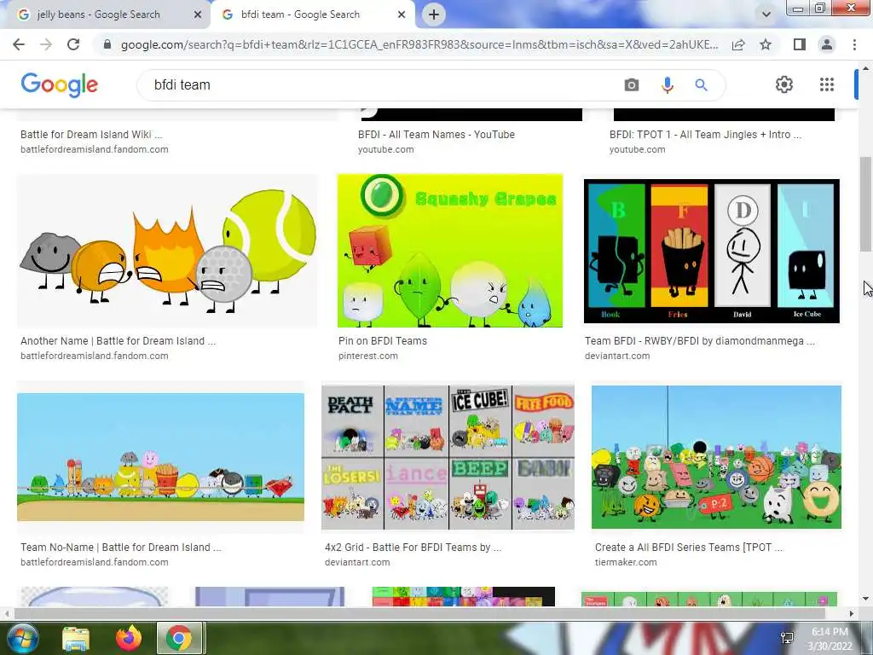Open Team BFDI - RWBY/BFDI deviantart link
This screenshot has width=873, height=655.
coord(700,341)
